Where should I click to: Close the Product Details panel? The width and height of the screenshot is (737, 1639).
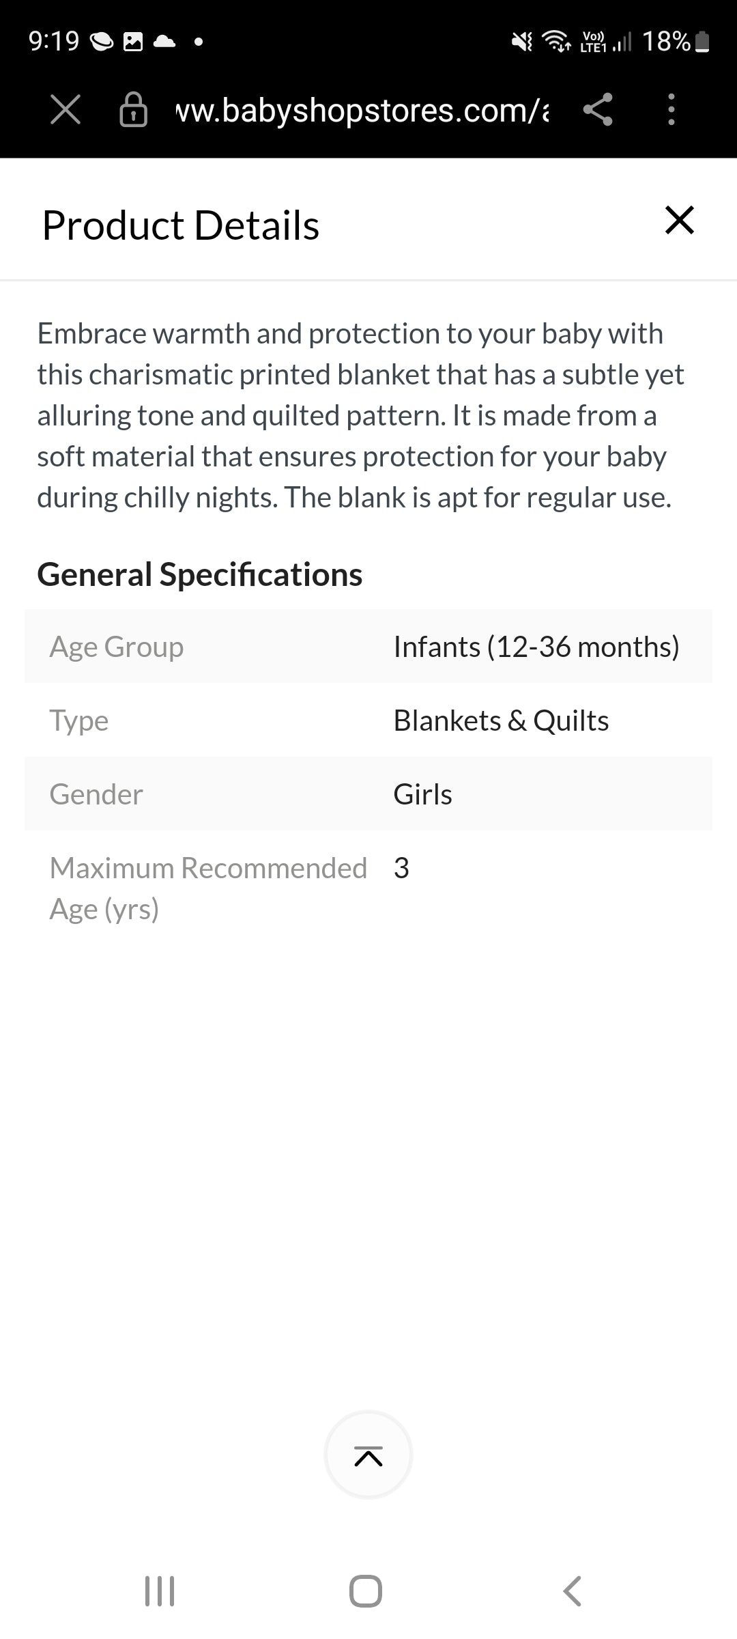tap(679, 221)
